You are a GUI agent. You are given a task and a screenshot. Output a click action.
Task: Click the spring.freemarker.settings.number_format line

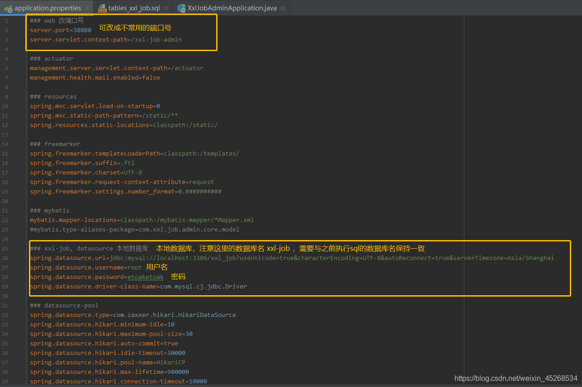126,191
